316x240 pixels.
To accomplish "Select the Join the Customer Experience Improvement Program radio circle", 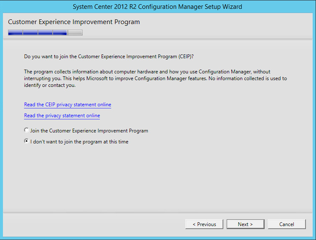I will [27, 131].
